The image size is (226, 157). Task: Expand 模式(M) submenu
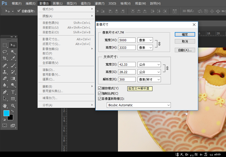(x=66, y=9)
